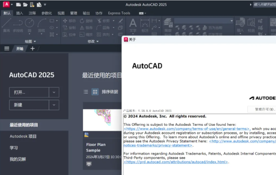The image size is (276, 175).
Task: Open the Fillet (圆角) dropdown arrow
Action: pos(114,28)
